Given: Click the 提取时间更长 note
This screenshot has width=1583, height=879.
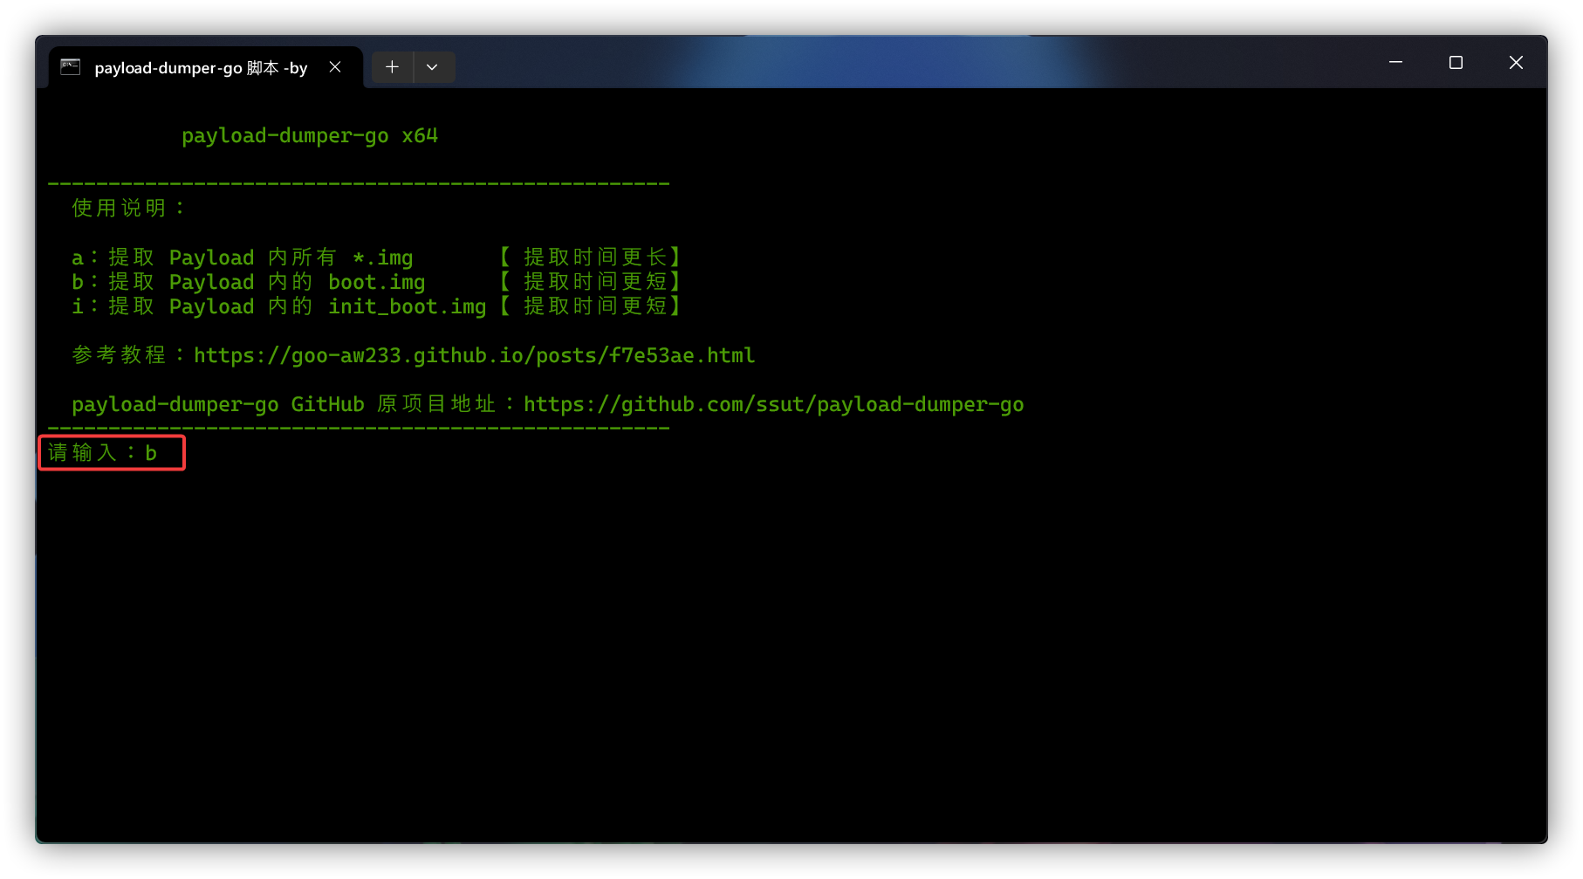Looking at the screenshot, I should tap(595, 258).
